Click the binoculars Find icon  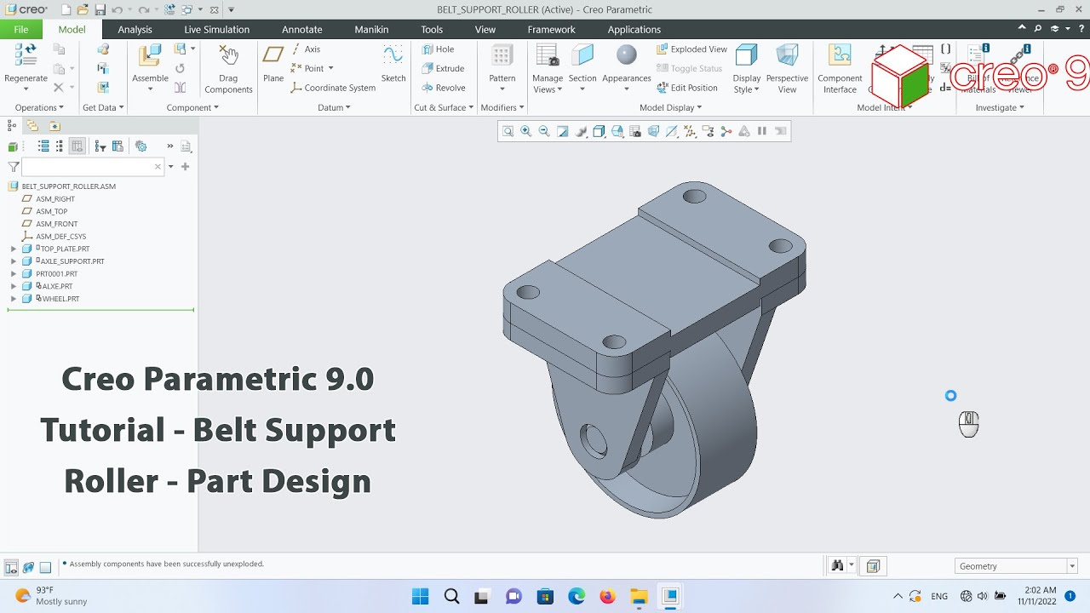click(837, 566)
